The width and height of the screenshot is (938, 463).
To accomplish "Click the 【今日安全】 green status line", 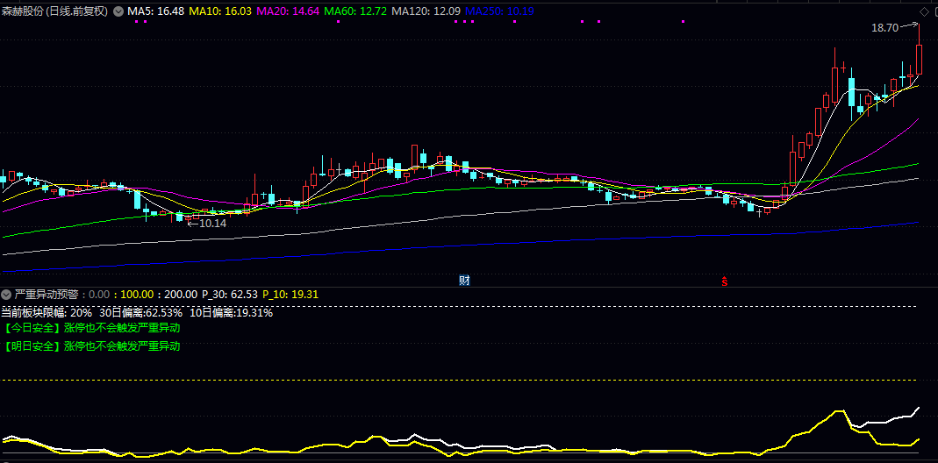I will [x=91, y=328].
